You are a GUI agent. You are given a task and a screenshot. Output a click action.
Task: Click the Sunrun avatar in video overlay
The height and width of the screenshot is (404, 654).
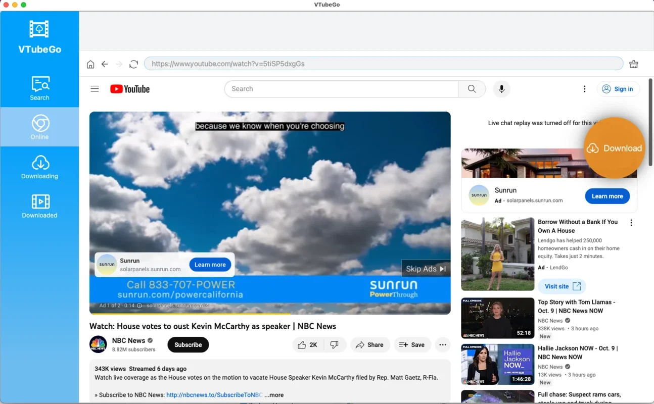pyautogui.click(x=107, y=265)
